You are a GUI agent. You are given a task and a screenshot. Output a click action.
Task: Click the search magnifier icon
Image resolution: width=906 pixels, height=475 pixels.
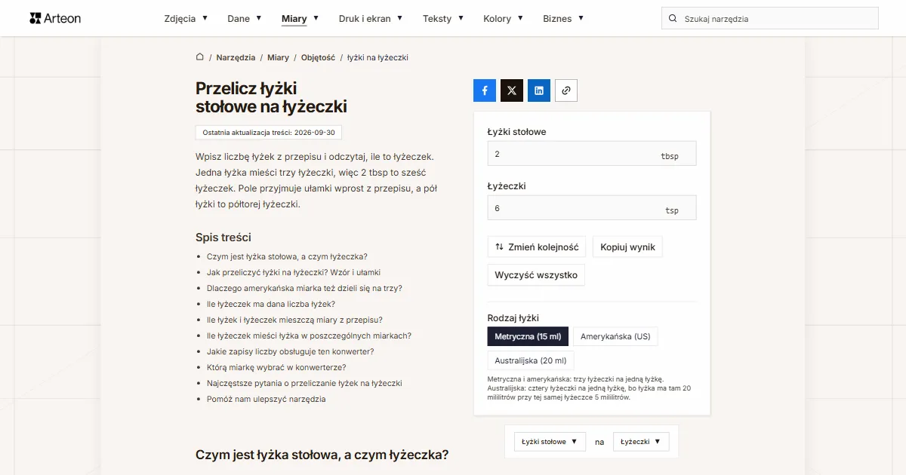pos(673,19)
